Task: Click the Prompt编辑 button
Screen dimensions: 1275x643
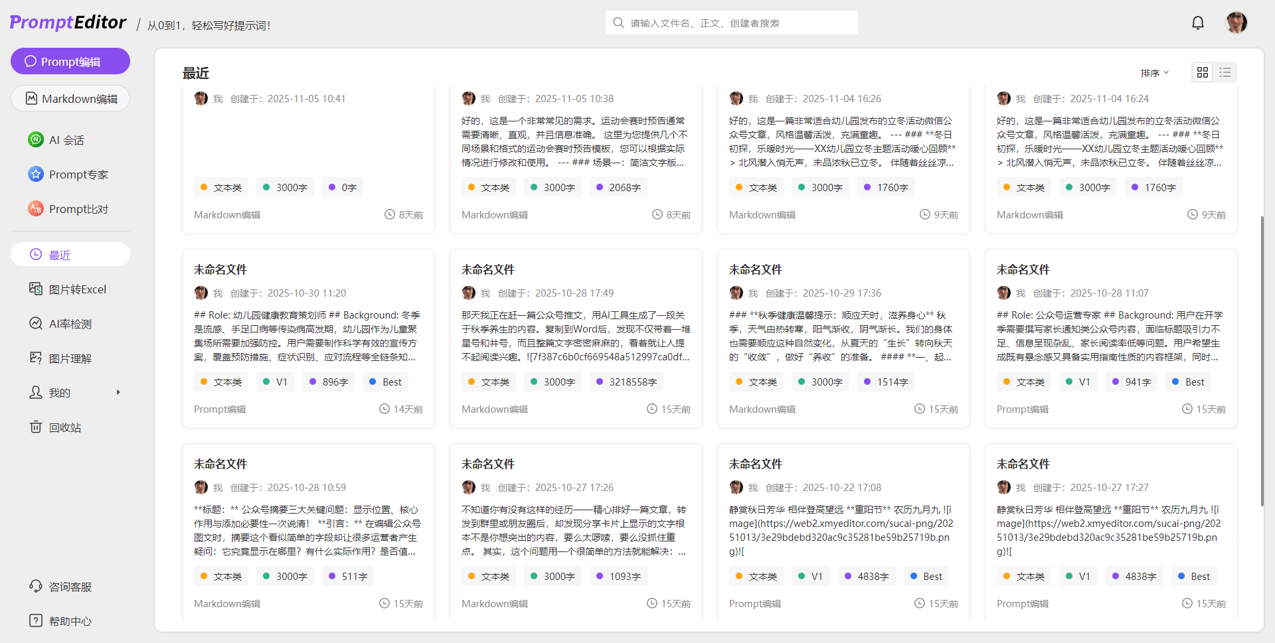Action: pyautogui.click(x=70, y=62)
